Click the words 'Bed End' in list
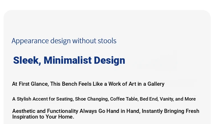 pos(149,99)
